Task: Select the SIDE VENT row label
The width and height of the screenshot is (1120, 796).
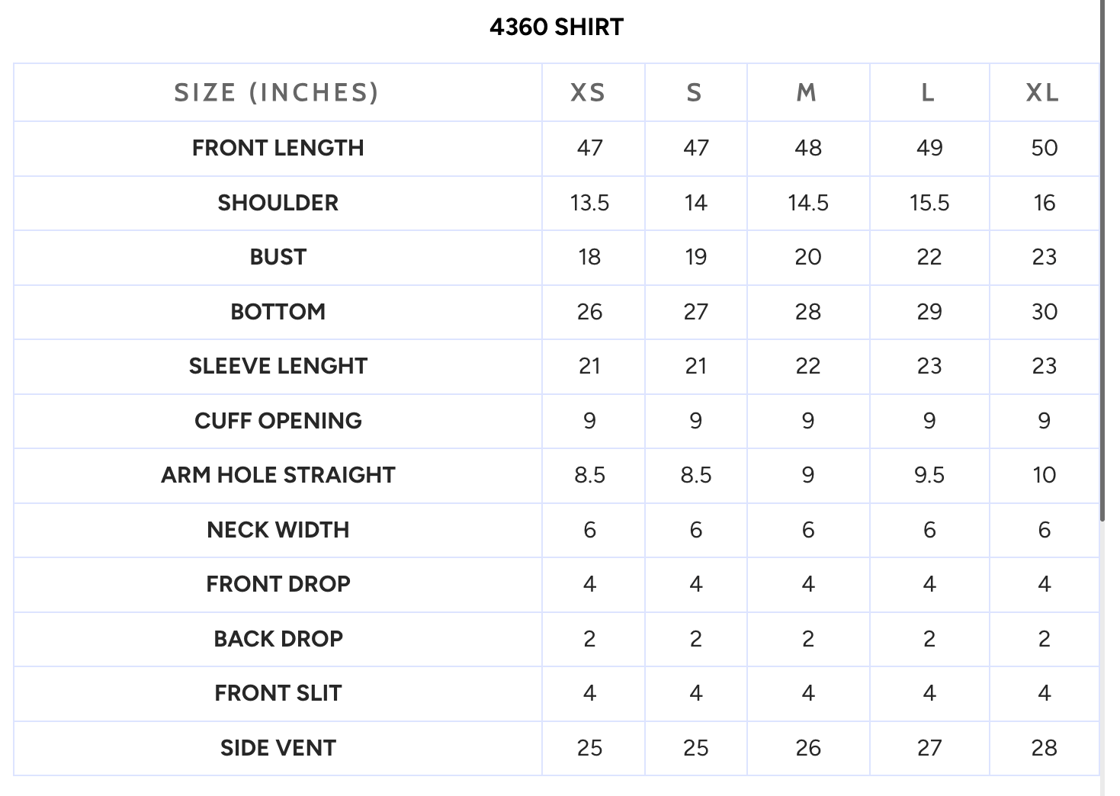Action: [278, 748]
